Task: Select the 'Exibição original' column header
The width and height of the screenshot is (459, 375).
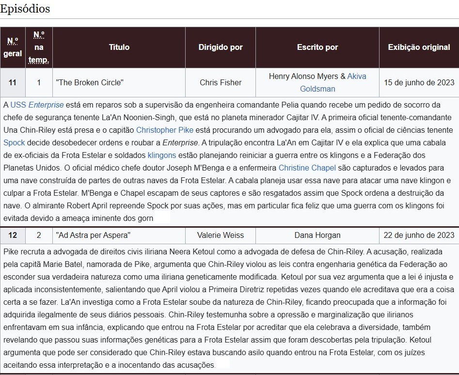Action: tap(419, 47)
